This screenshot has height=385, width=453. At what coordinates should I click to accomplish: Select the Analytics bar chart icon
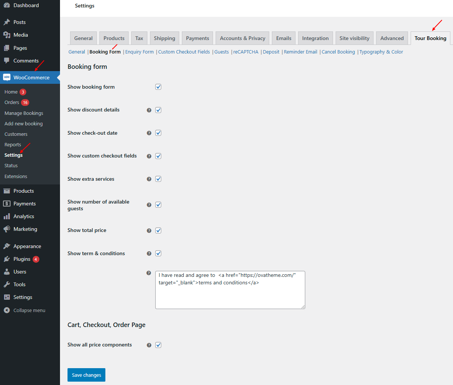pos(7,216)
